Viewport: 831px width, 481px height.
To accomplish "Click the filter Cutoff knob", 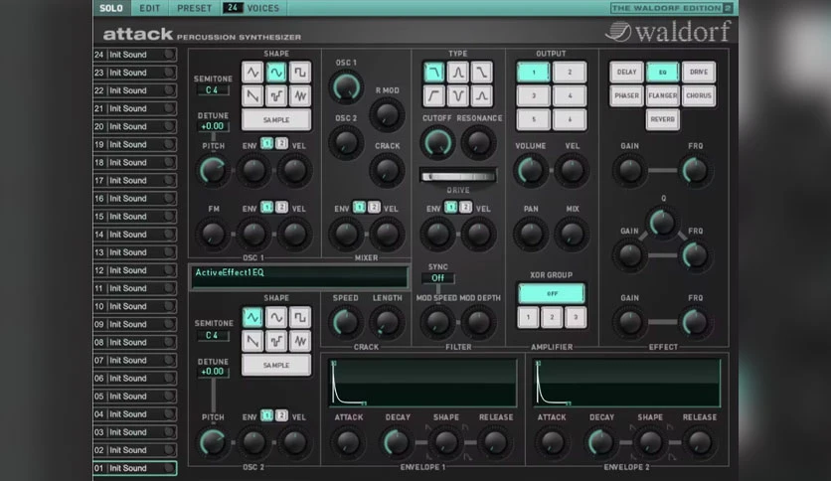I will (x=437, y=142).
